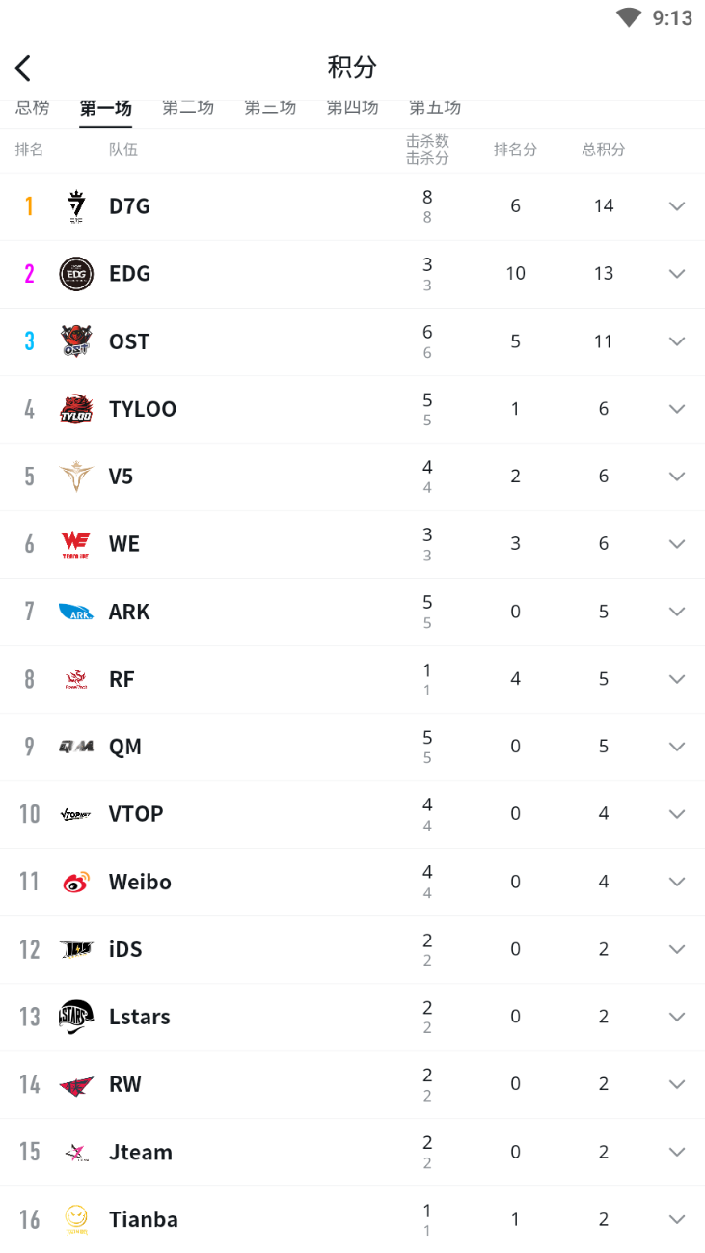
Task: Expand the Tianba row chevron
Action: click(677, 1219)
